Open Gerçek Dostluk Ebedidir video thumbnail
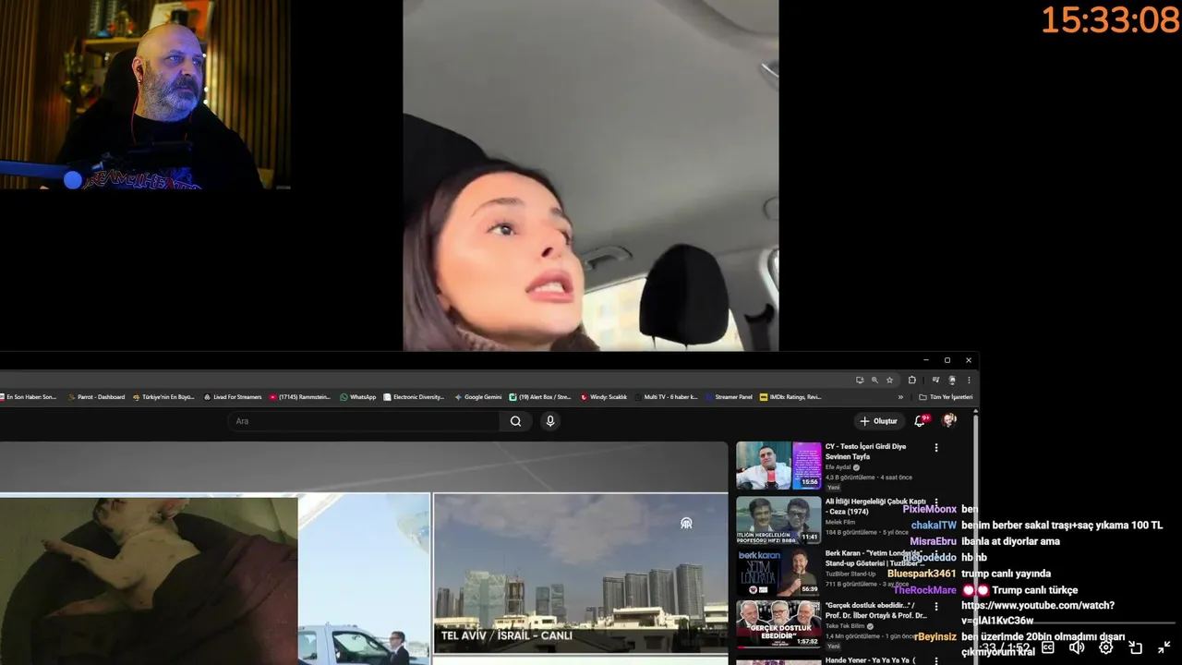This screenshot has width=1182, height=665. click(x=778, y=625)
